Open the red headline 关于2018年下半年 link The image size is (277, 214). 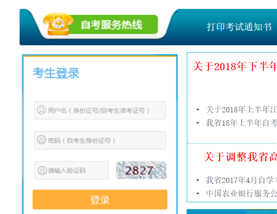[235, 67]
